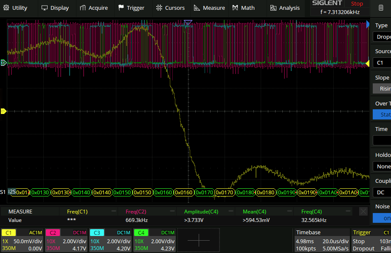Image resolution: width=391 pixels, height=253 pixels.
Task: Toggle the Noise Reject switch on
Action: point(382,218)
